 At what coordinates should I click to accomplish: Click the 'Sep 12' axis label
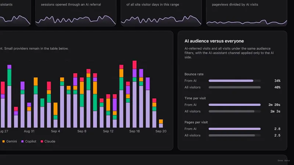(x=108, y=131)
